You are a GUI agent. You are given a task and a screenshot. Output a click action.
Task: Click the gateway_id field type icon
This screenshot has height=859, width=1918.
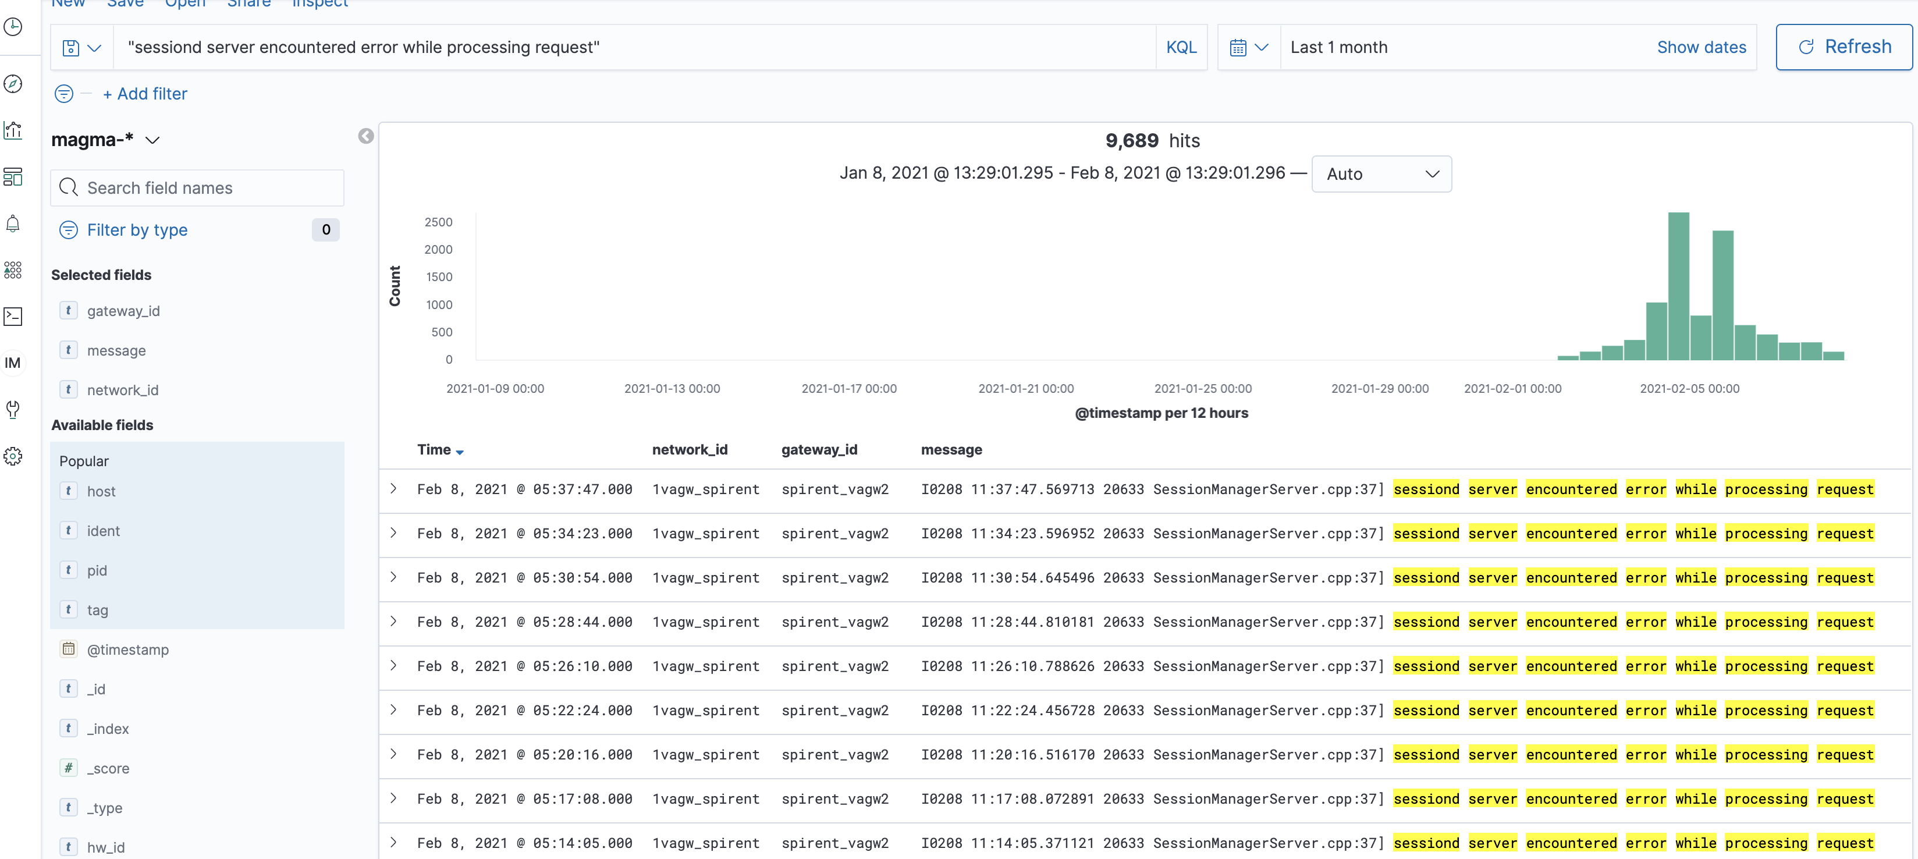[x=69, y=310]
